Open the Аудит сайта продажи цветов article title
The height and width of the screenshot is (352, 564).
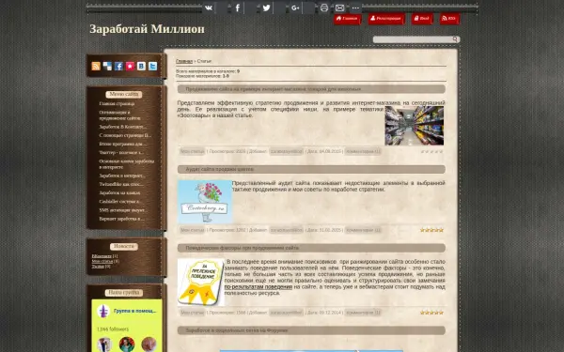point(220,169)
